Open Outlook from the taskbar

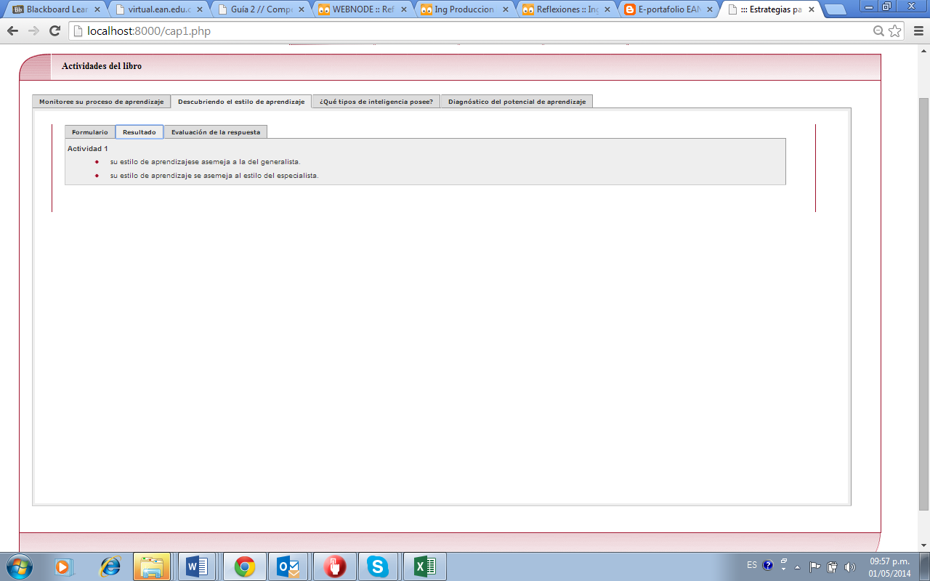click(288, 566)
